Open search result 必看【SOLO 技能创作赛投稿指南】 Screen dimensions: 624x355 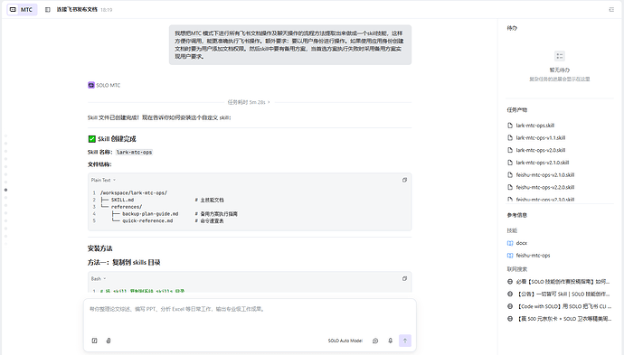coord(563,282)
